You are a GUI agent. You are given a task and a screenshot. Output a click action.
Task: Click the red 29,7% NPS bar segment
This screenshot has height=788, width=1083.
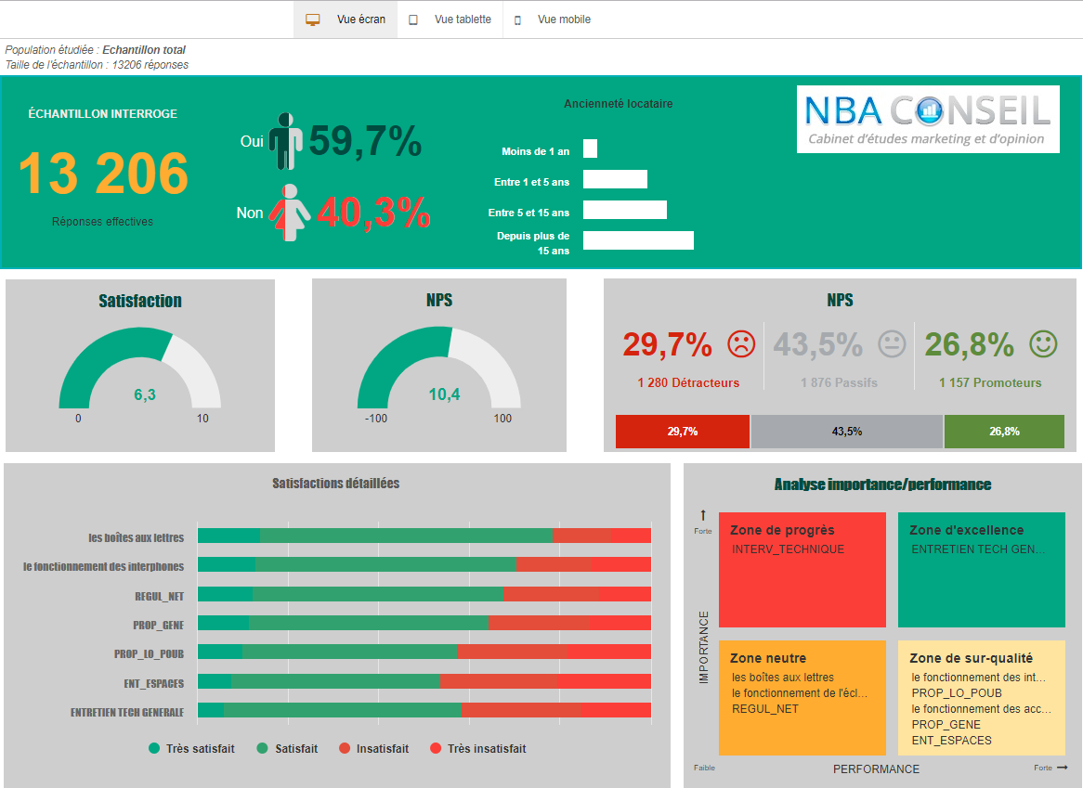pos(683,432)
